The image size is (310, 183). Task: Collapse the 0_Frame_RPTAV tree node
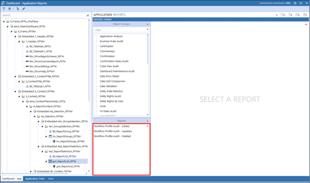11,32
